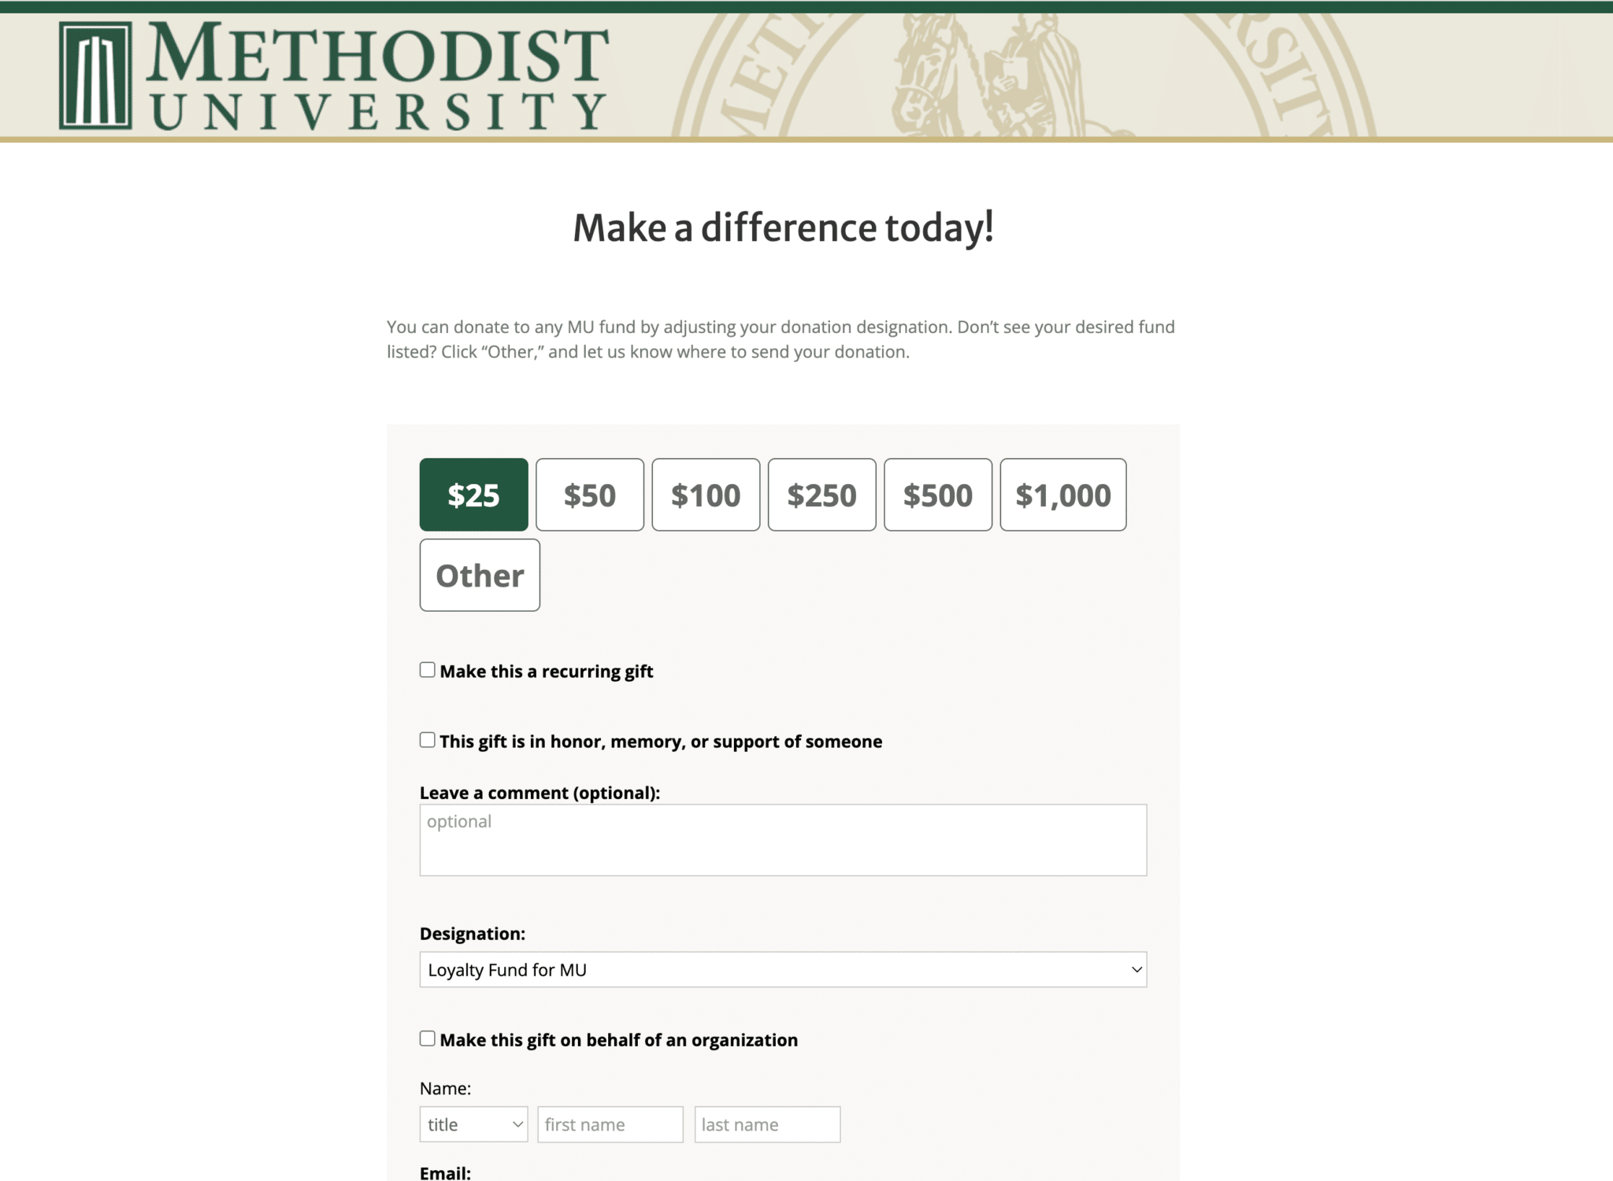Screen dimensions: 1613x1181
Task: Click into the last name field
Action: (766, 1124)
